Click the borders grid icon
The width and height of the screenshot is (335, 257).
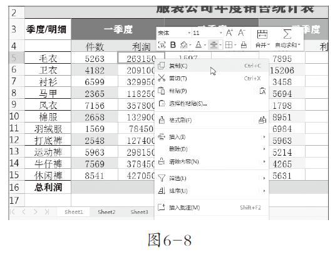(229, 45)
